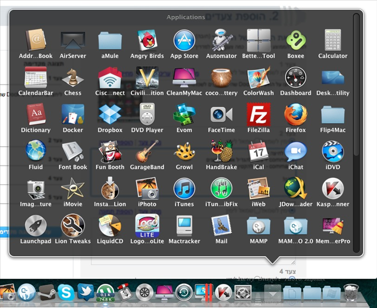Viewport: 377px width, 308px height.
Task: Launch Logo Maker Lite app
Action: (x=147, y=225)
